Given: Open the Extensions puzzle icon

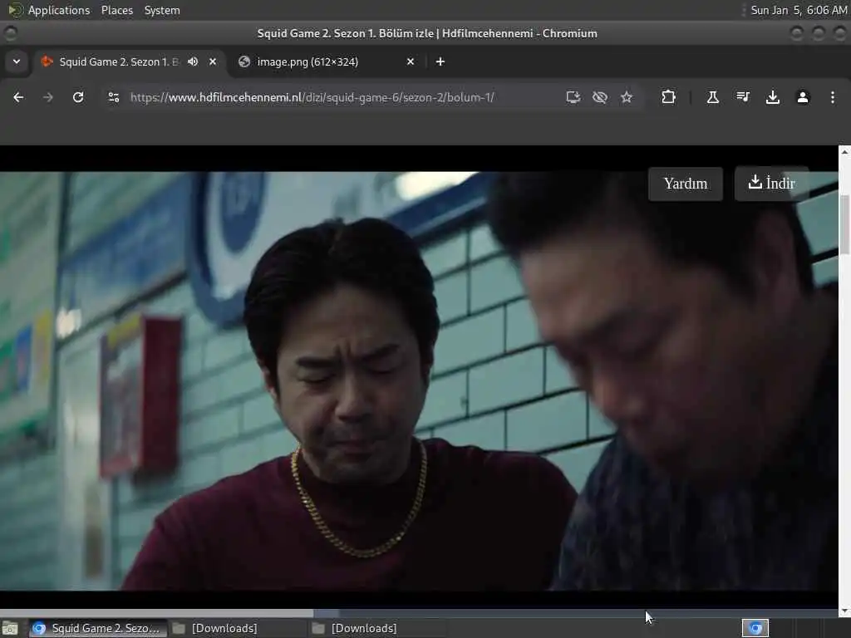Looking at the screenshot, I should point(669,97).
